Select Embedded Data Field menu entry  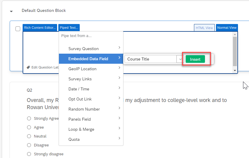pos(88,59)
